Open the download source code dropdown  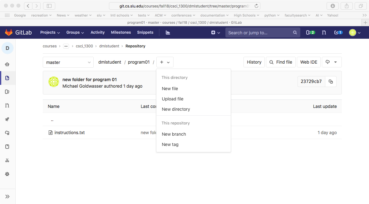[x=332, y=62]
